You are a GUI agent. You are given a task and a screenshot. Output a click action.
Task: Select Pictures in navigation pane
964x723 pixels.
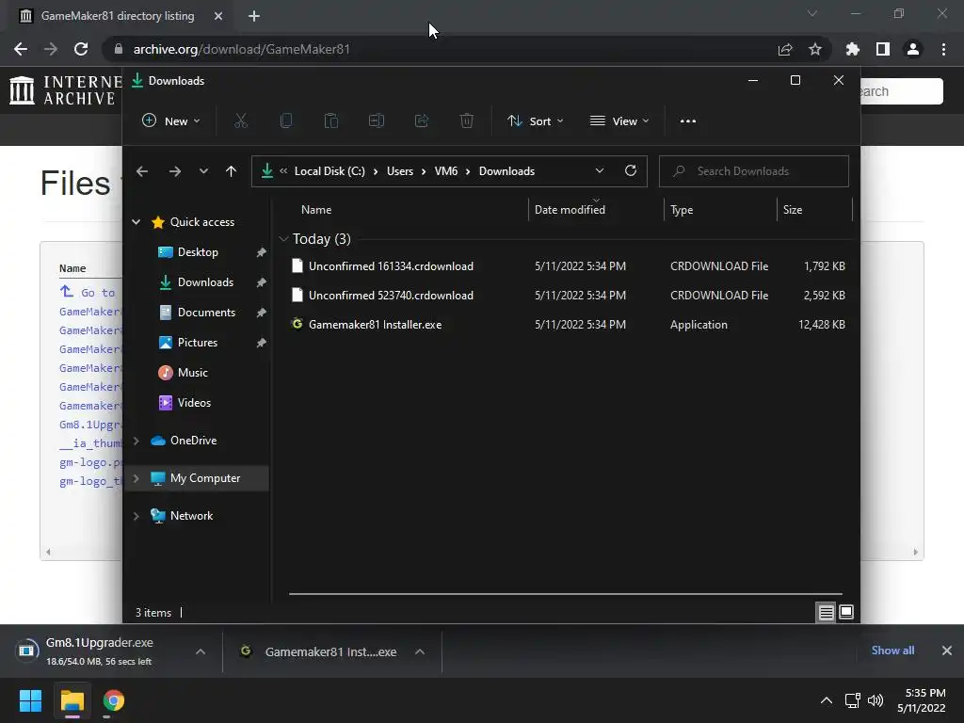[x=198, y=343]
